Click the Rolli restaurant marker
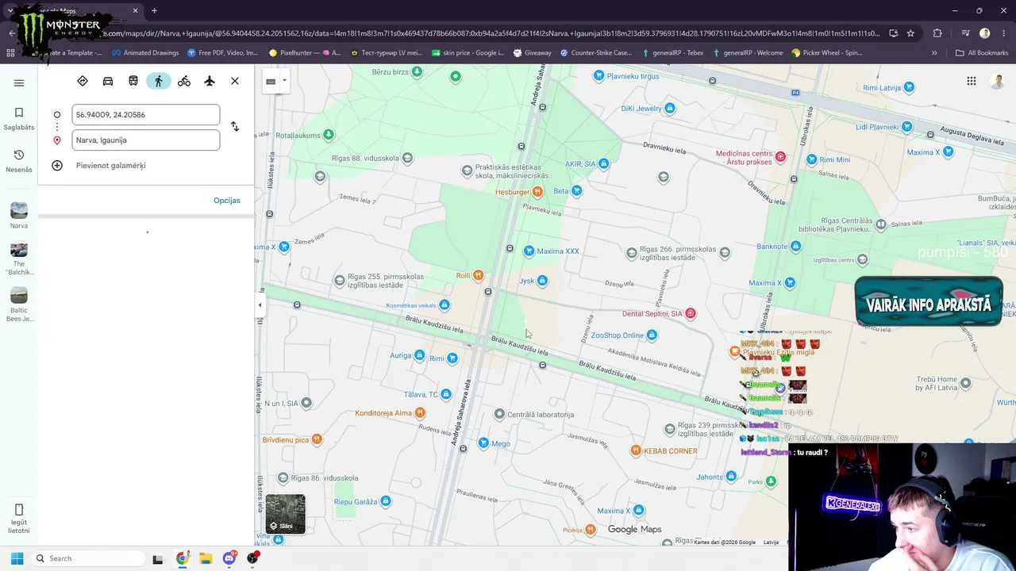The height and width of the screenshot is (571, 1016). click(x=478, y=275)
